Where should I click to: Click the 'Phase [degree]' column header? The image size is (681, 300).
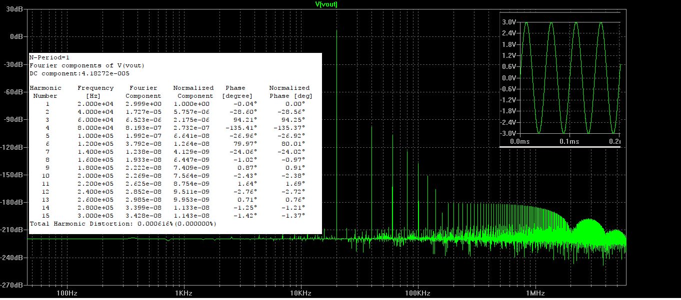point(237,92)
